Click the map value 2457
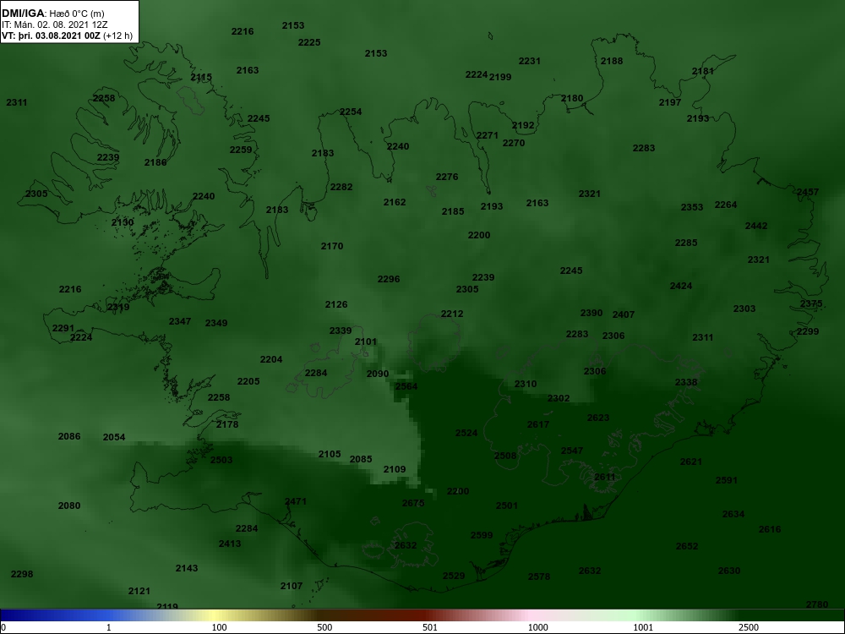This screenshot has height=634, width=845. pyautogui.click(x=807, y=192)
